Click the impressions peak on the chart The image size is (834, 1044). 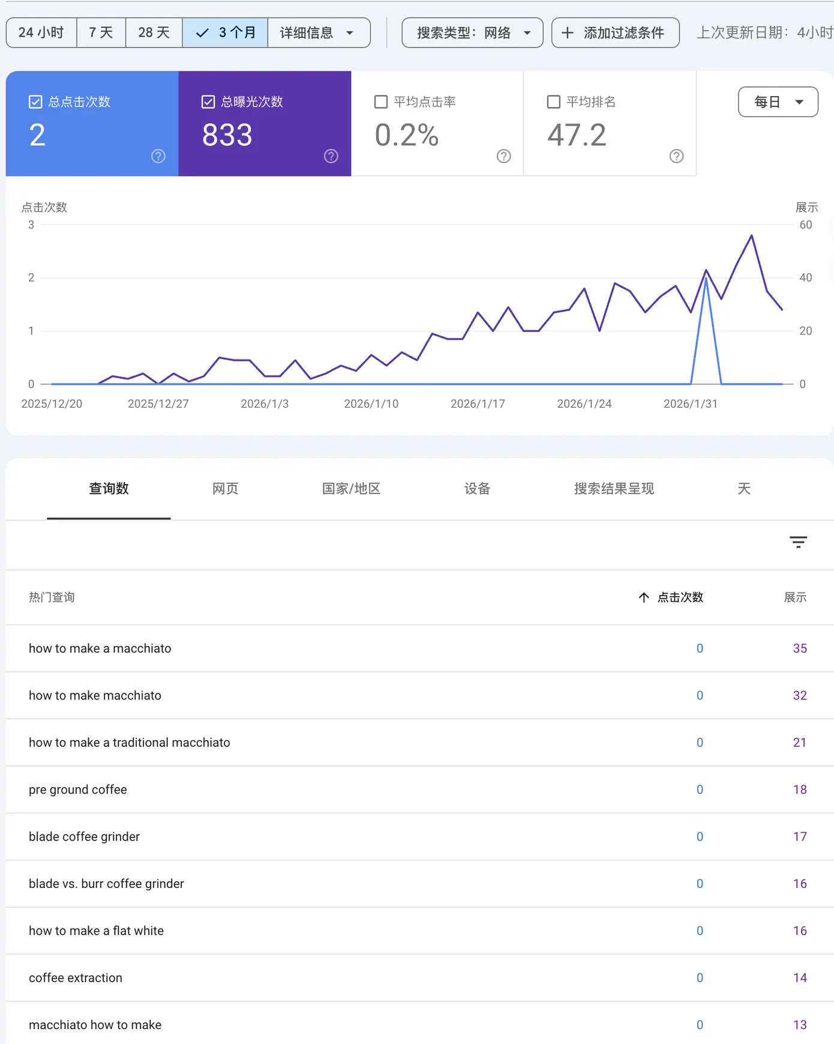point(752,235)
